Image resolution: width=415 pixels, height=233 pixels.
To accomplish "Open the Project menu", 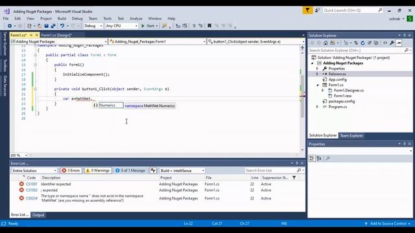I will pyautogui.click(x=46, y=19).
